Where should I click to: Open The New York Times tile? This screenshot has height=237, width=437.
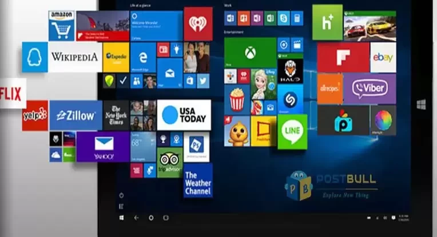(116, 115)
